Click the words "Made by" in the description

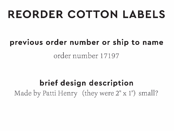tap(27, 94)
